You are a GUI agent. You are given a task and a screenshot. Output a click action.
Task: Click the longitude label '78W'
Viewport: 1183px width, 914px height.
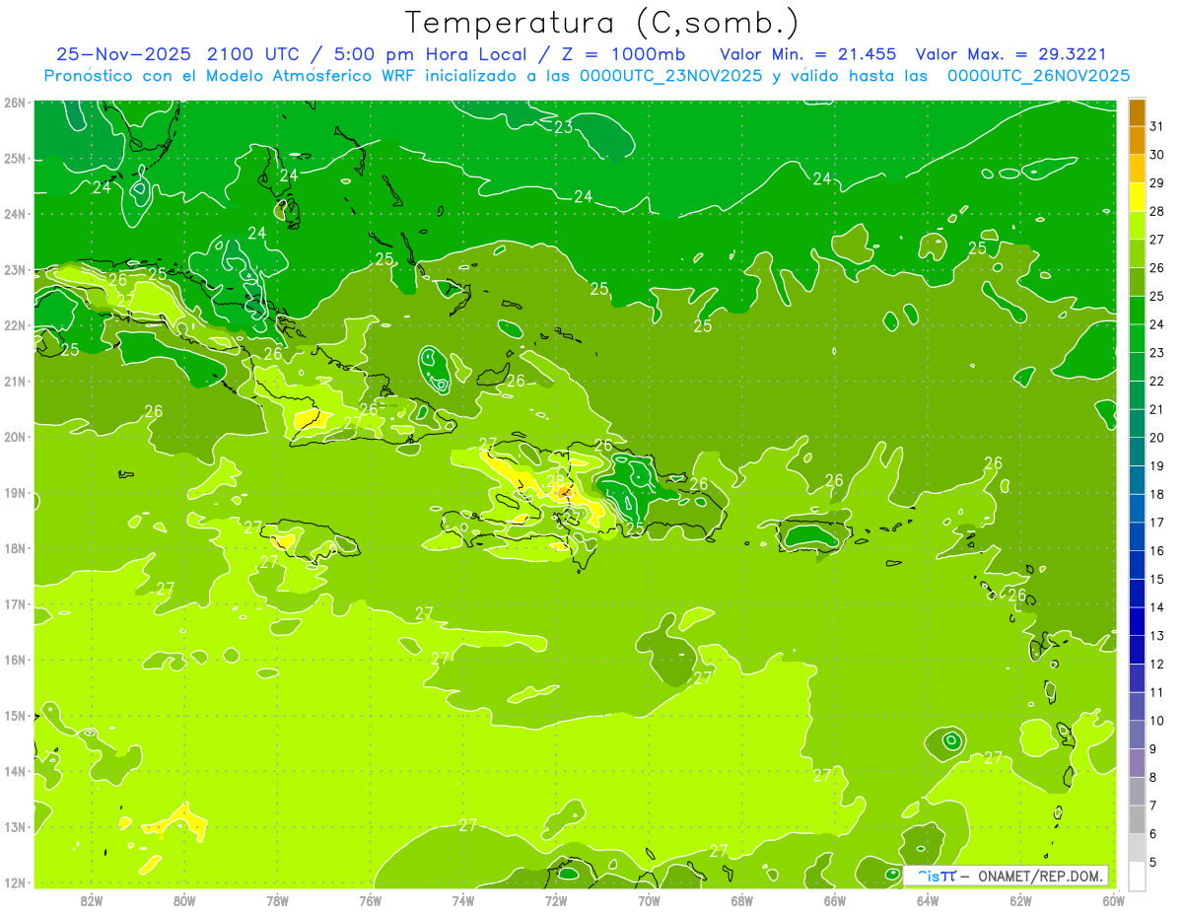click(277, 899)
